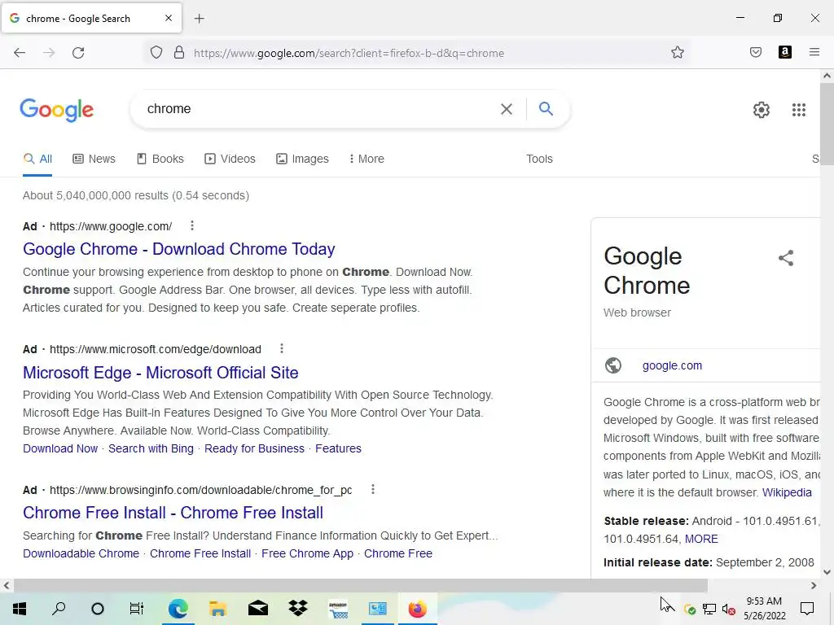Open the Chrome Free sitelink
The width and height of the screenshot is (834, 625).
click(x=397, y=553)
